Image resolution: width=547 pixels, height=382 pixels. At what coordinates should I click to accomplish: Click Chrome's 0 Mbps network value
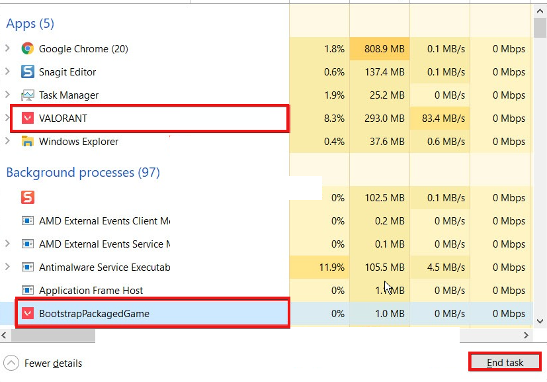(x=509, y=49)
